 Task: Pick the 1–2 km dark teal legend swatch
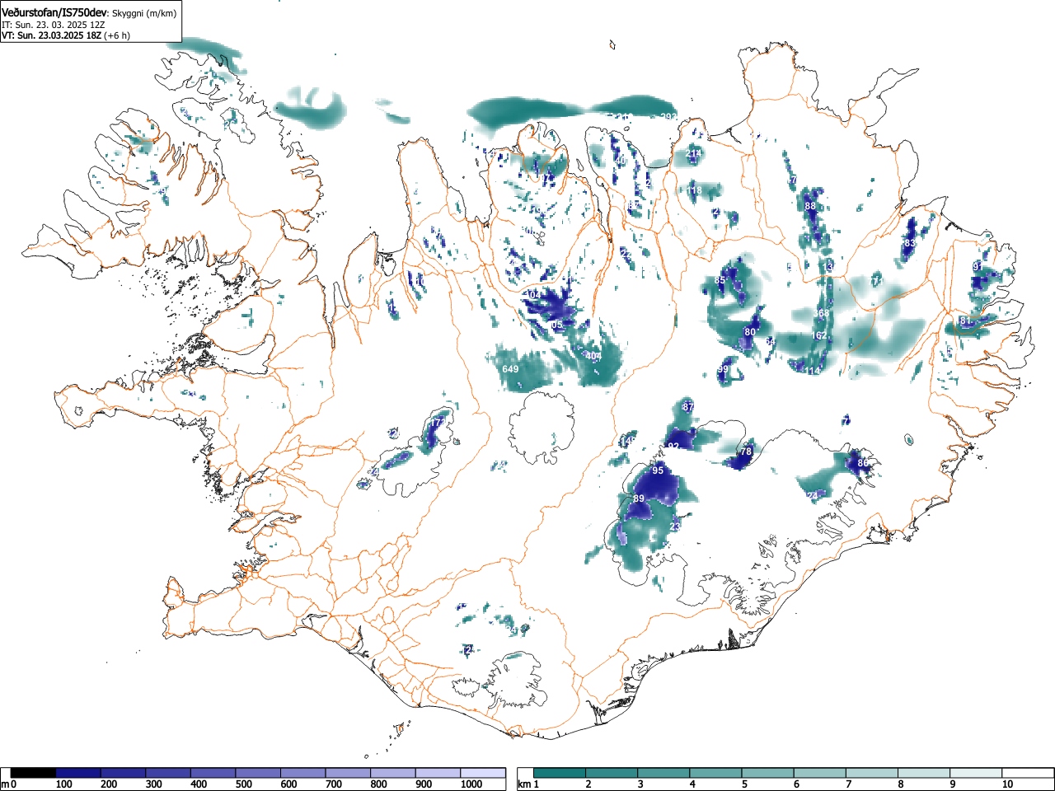(560, 773)
